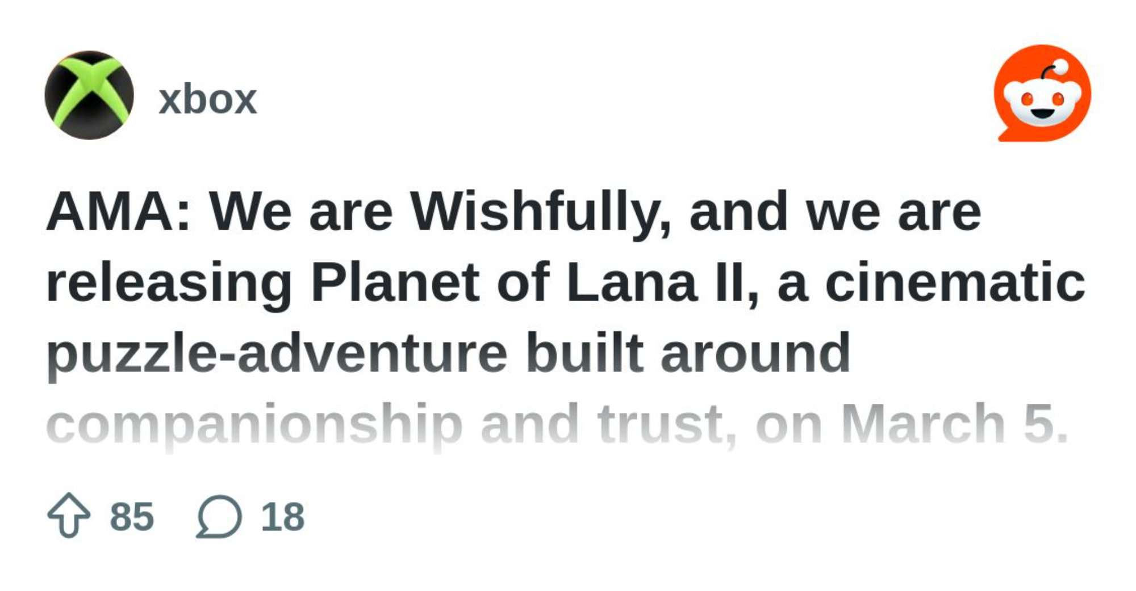Click the comment count 18
This screenshot has height=591, width=1136.
pyautogui.click(x=282, y=517)
